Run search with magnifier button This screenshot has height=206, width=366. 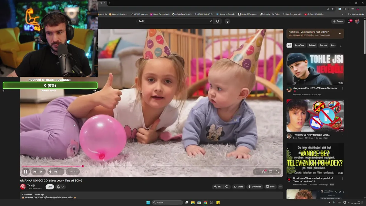[218, 21]
